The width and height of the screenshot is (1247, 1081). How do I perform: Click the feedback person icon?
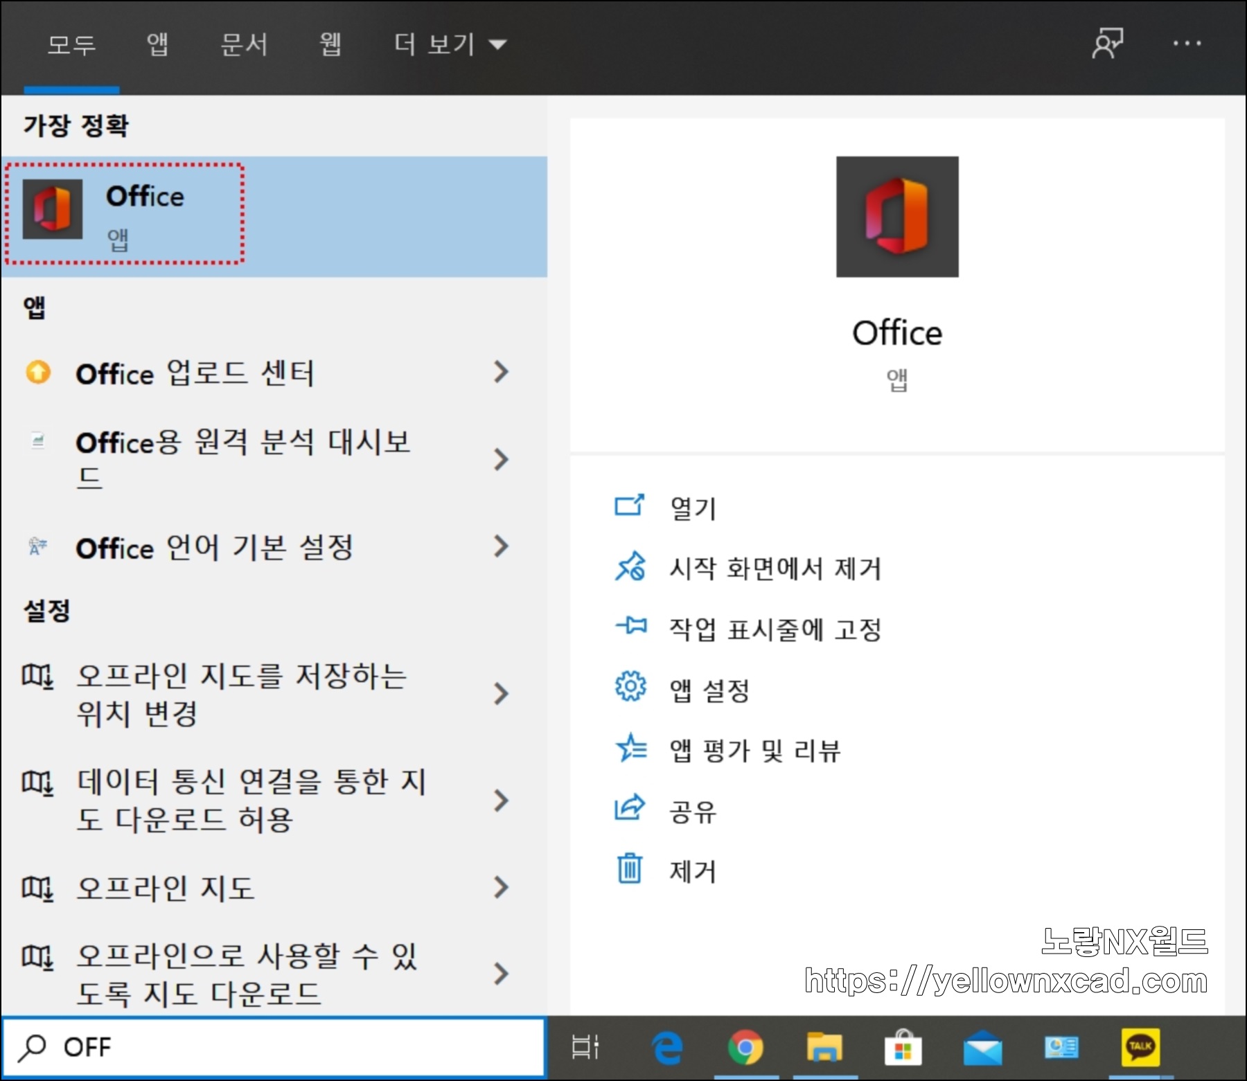coord(1108,44)
